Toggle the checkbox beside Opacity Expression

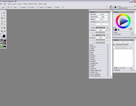coord(109,30)
